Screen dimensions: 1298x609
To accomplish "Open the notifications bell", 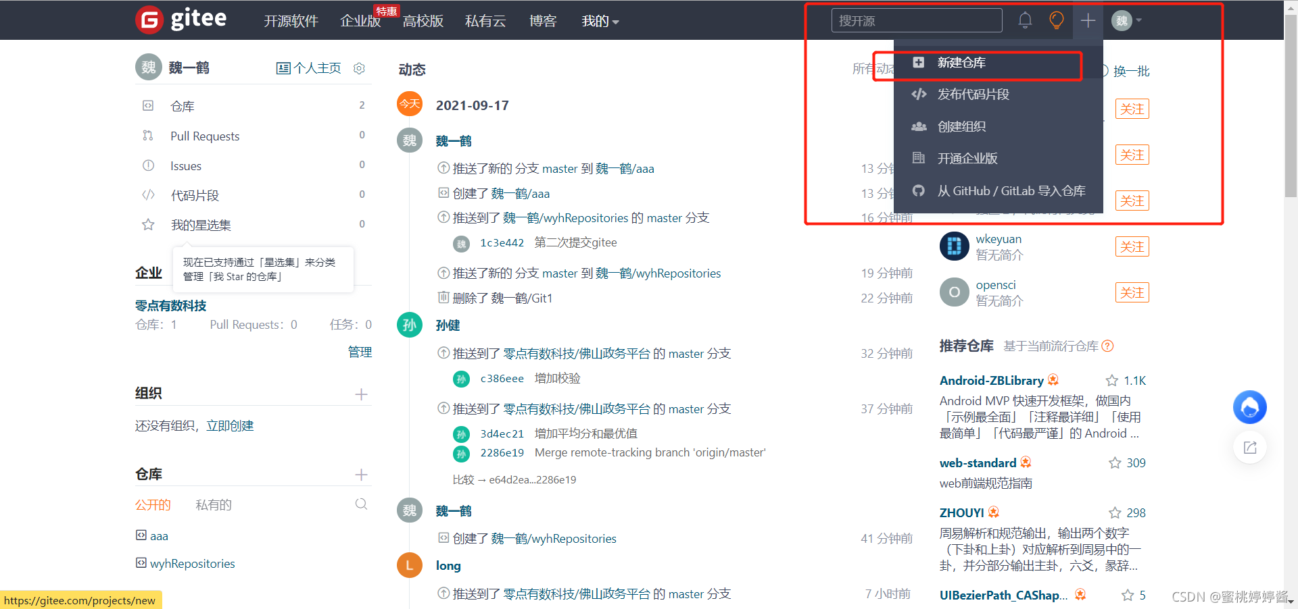I will [1025, 20].
